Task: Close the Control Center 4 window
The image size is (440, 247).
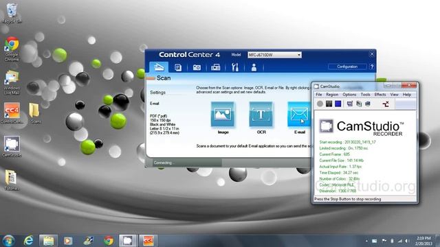Action: 372,54
